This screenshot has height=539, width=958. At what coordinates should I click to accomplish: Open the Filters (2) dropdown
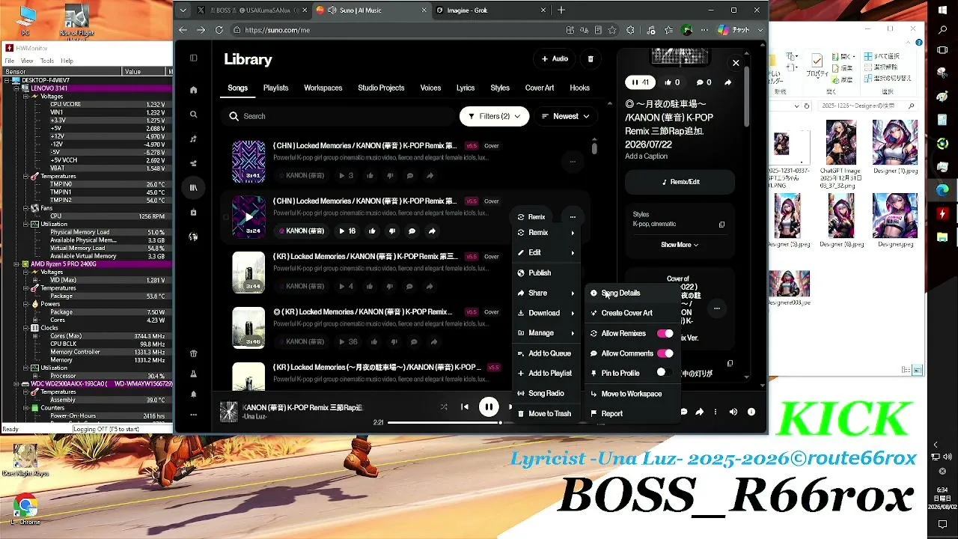(x=494, y=116)
